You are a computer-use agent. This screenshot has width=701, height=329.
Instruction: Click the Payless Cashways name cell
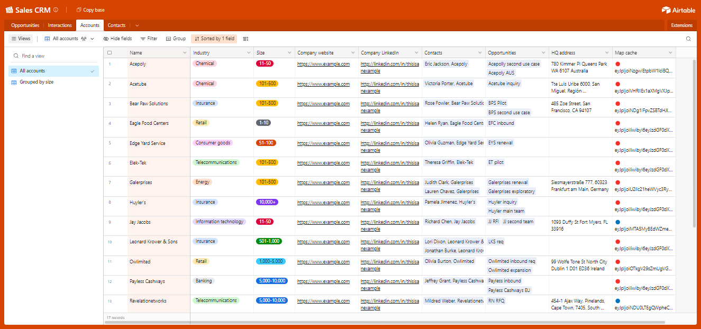coord(159,285)
